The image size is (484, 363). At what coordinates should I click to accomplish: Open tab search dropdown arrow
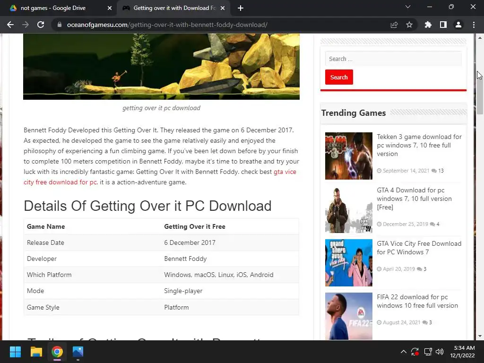click(x=408, y=7)
